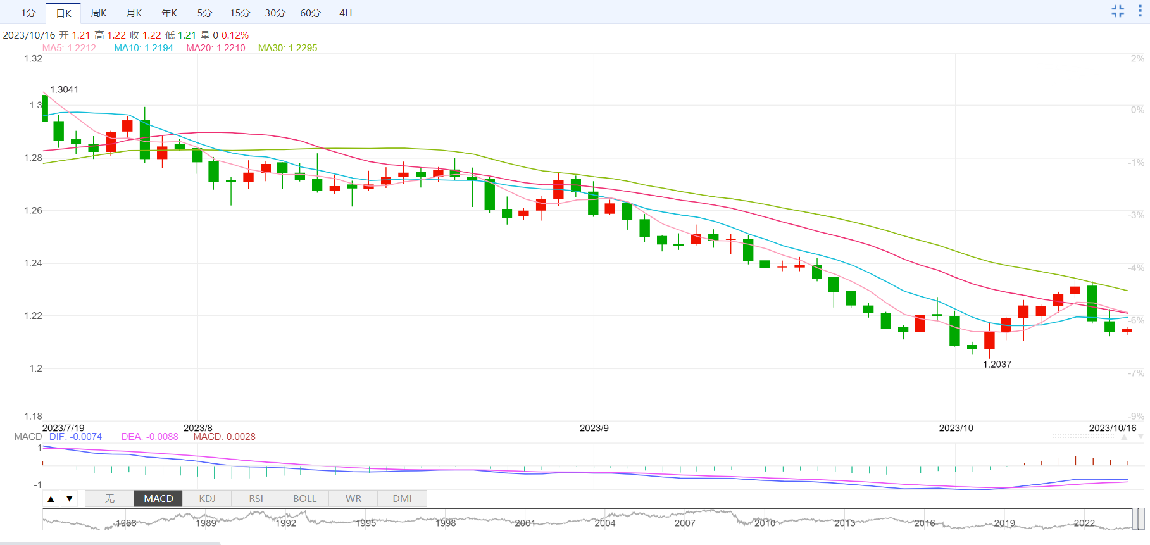The image size is (1150, 545).
Task: Click the black down arrow beside indicator buttons
Action: point(70,499)
